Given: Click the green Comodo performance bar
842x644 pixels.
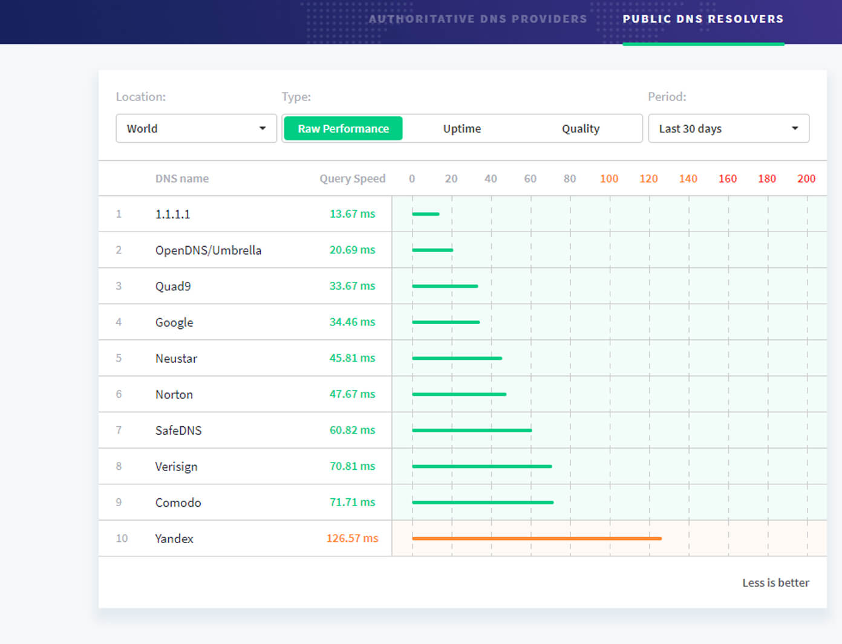Looking at the screenshot, I should 483,502.
